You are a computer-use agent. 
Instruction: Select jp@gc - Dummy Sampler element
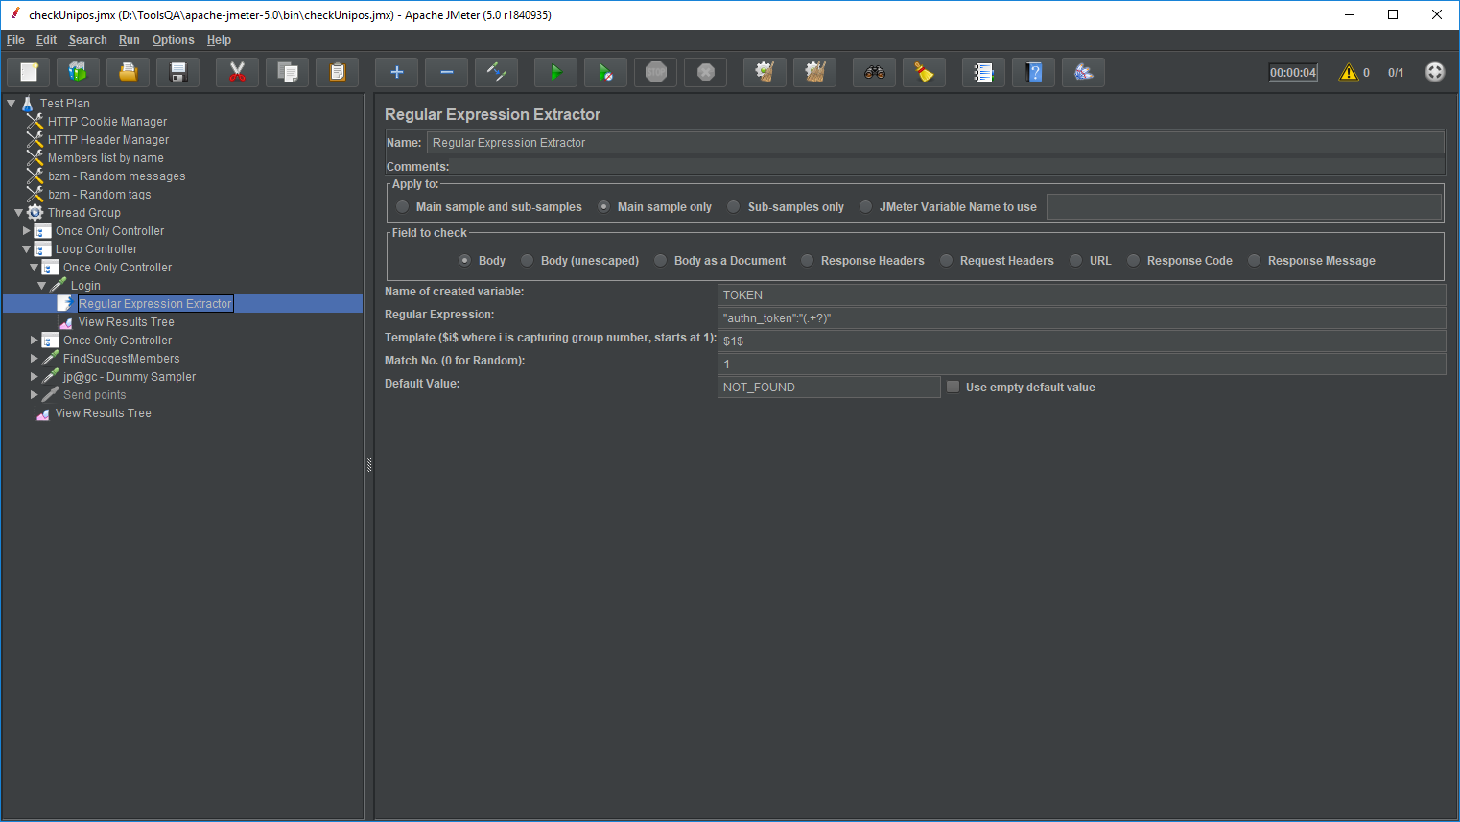129,377
